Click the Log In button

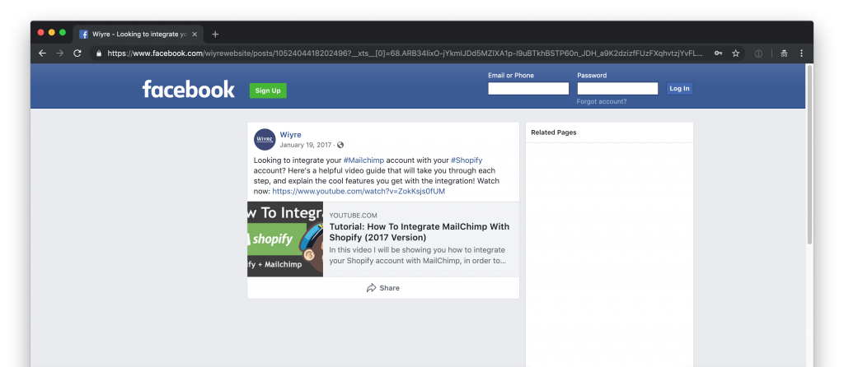pos(679,89)
